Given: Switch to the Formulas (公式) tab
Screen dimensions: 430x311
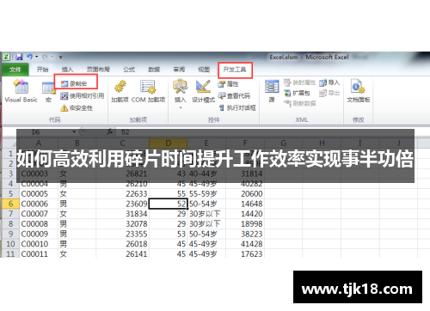Looking at the screenshot, I should [129, 70].
